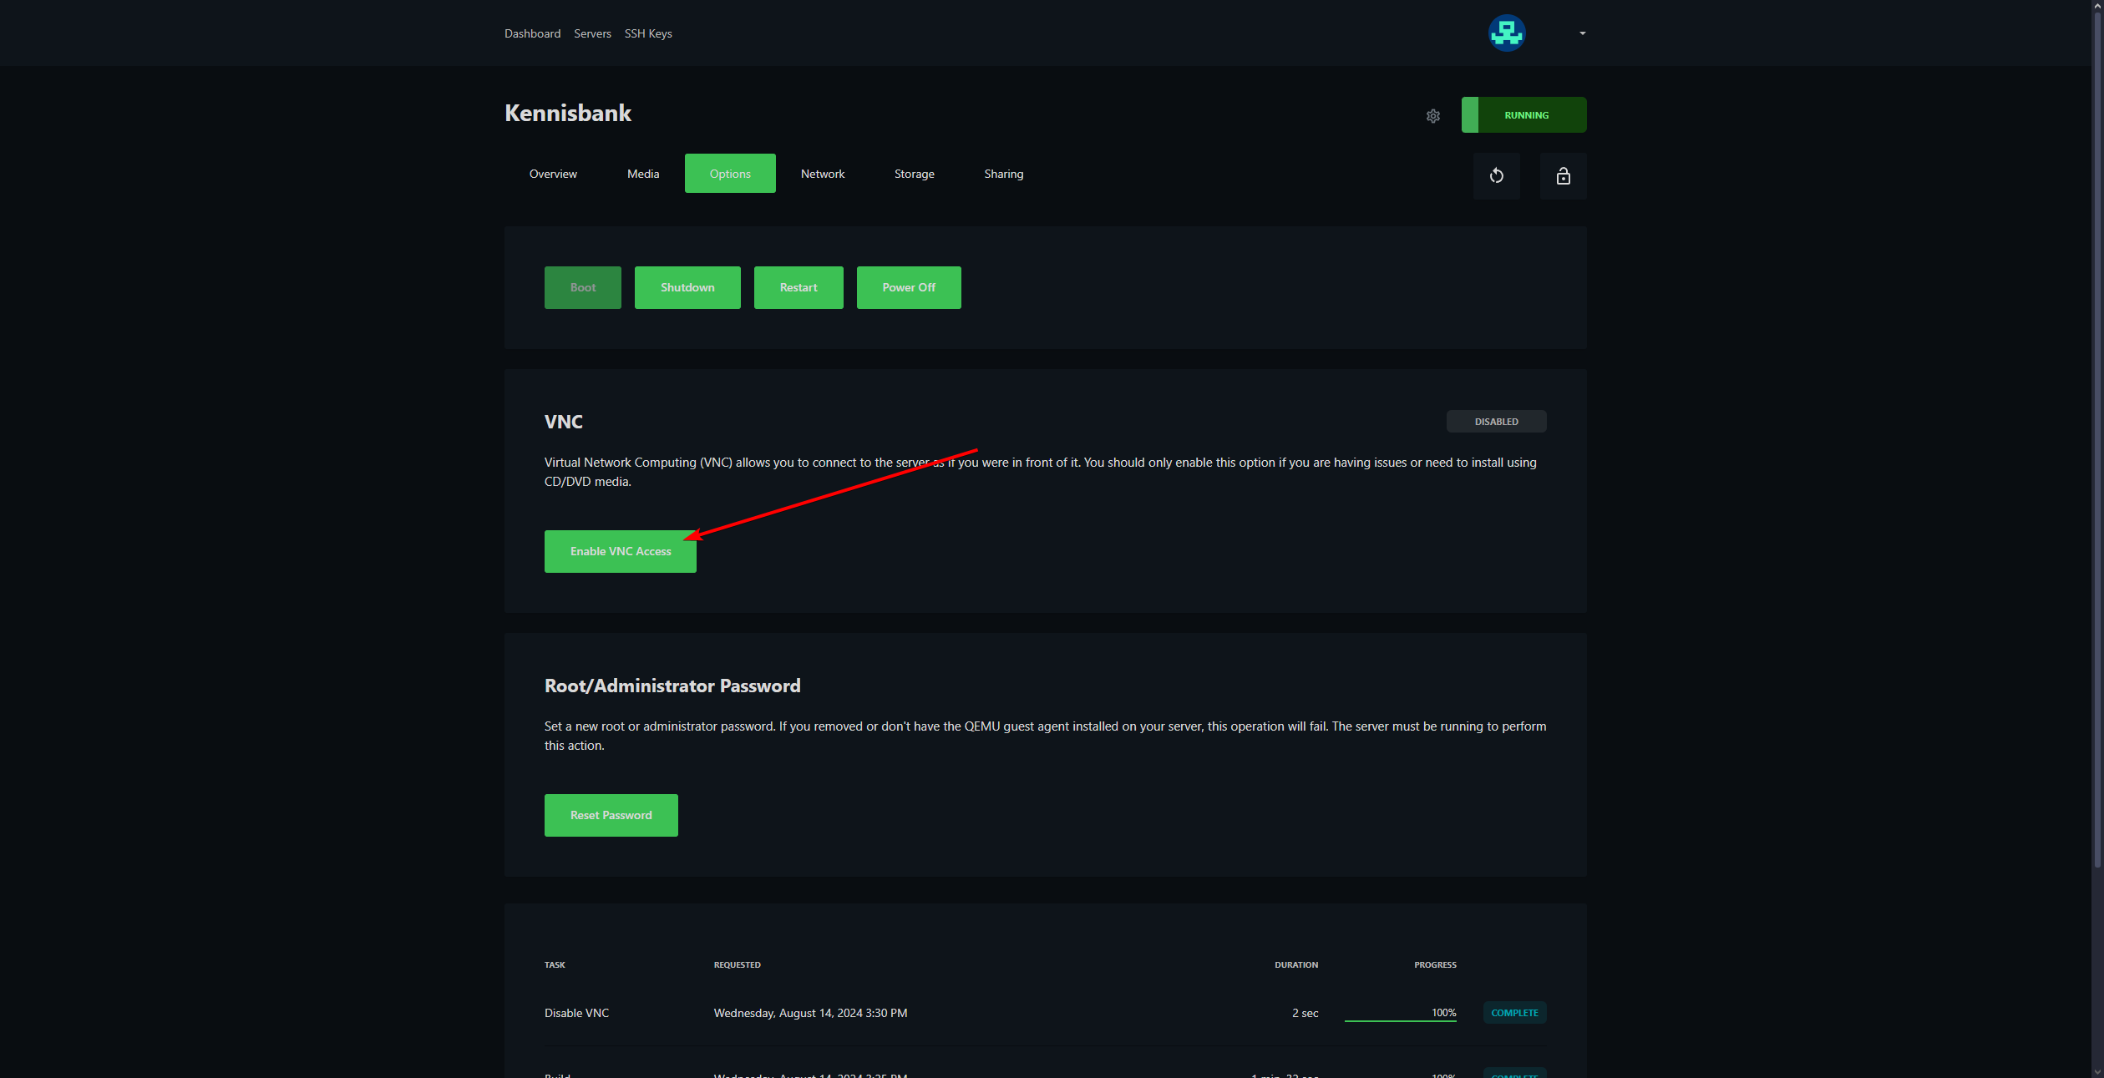The image size is (2104, 1078).
Task: Click the Reset Password button
Action: (x=611, y=815)
